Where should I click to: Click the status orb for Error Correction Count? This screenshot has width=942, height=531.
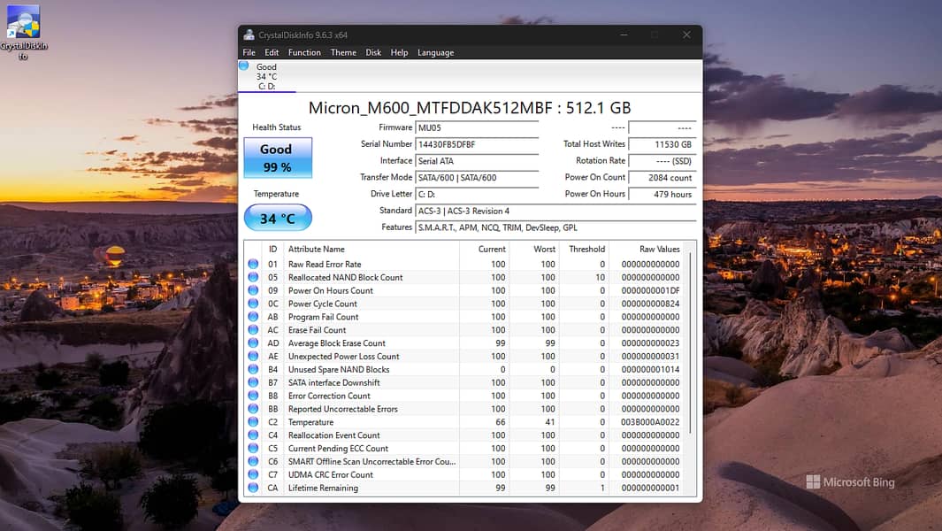253,396
